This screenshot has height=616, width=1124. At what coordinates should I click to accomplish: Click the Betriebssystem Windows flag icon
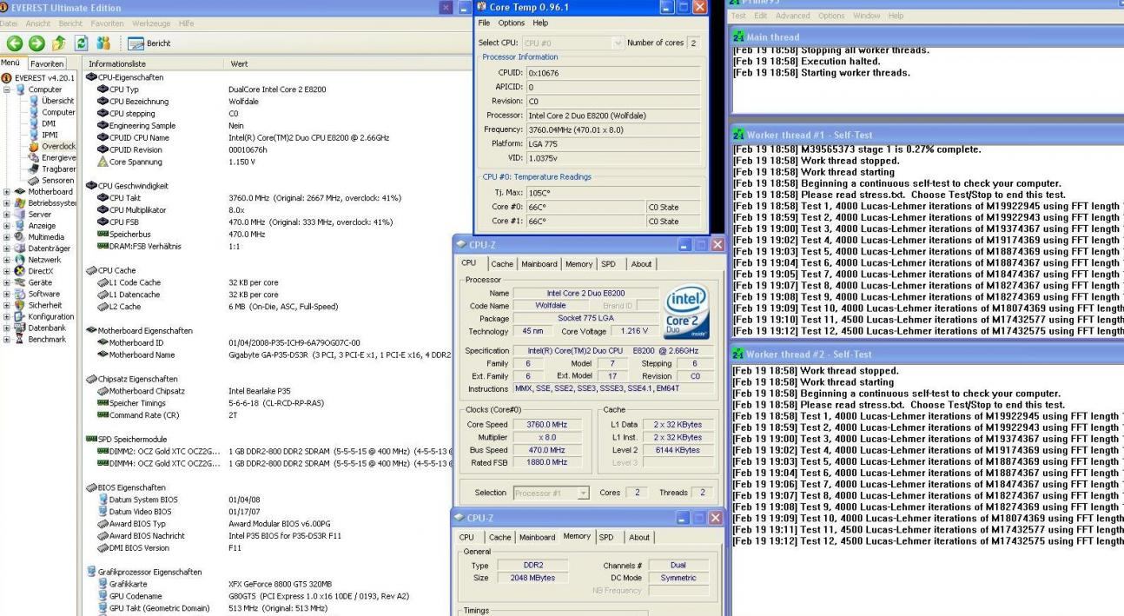point(21,202)
